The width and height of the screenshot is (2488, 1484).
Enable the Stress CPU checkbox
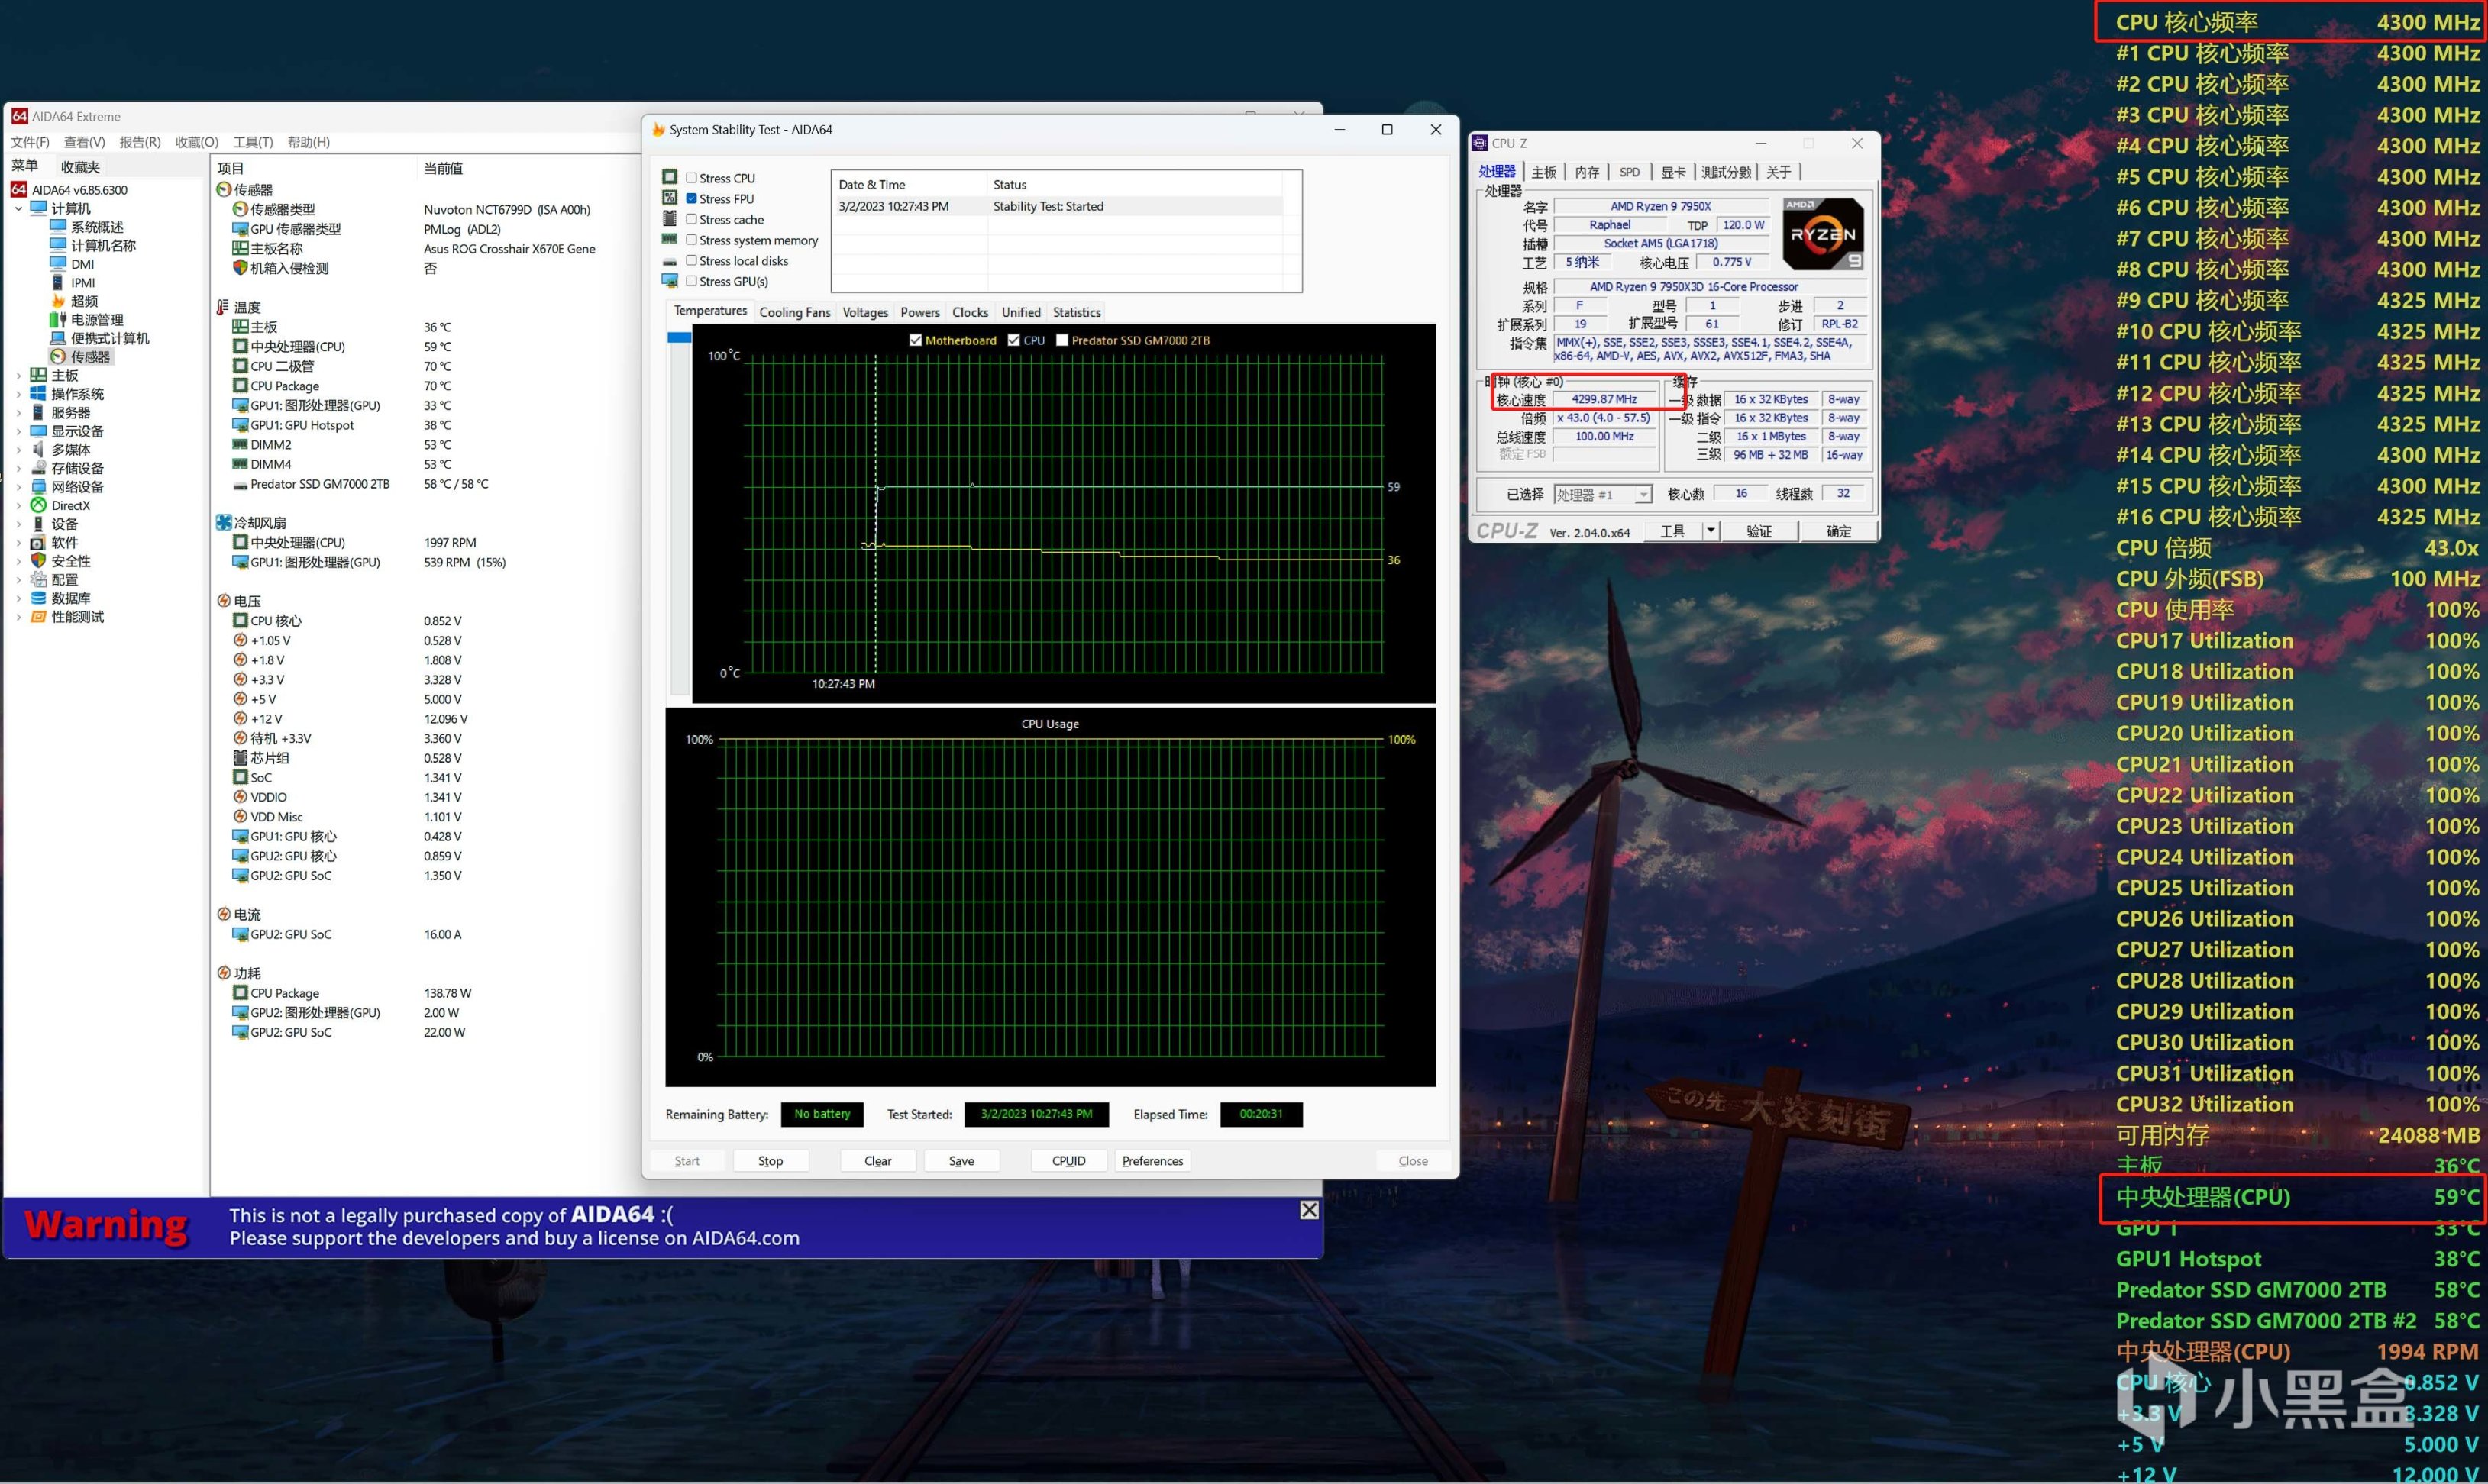(691, 178)
